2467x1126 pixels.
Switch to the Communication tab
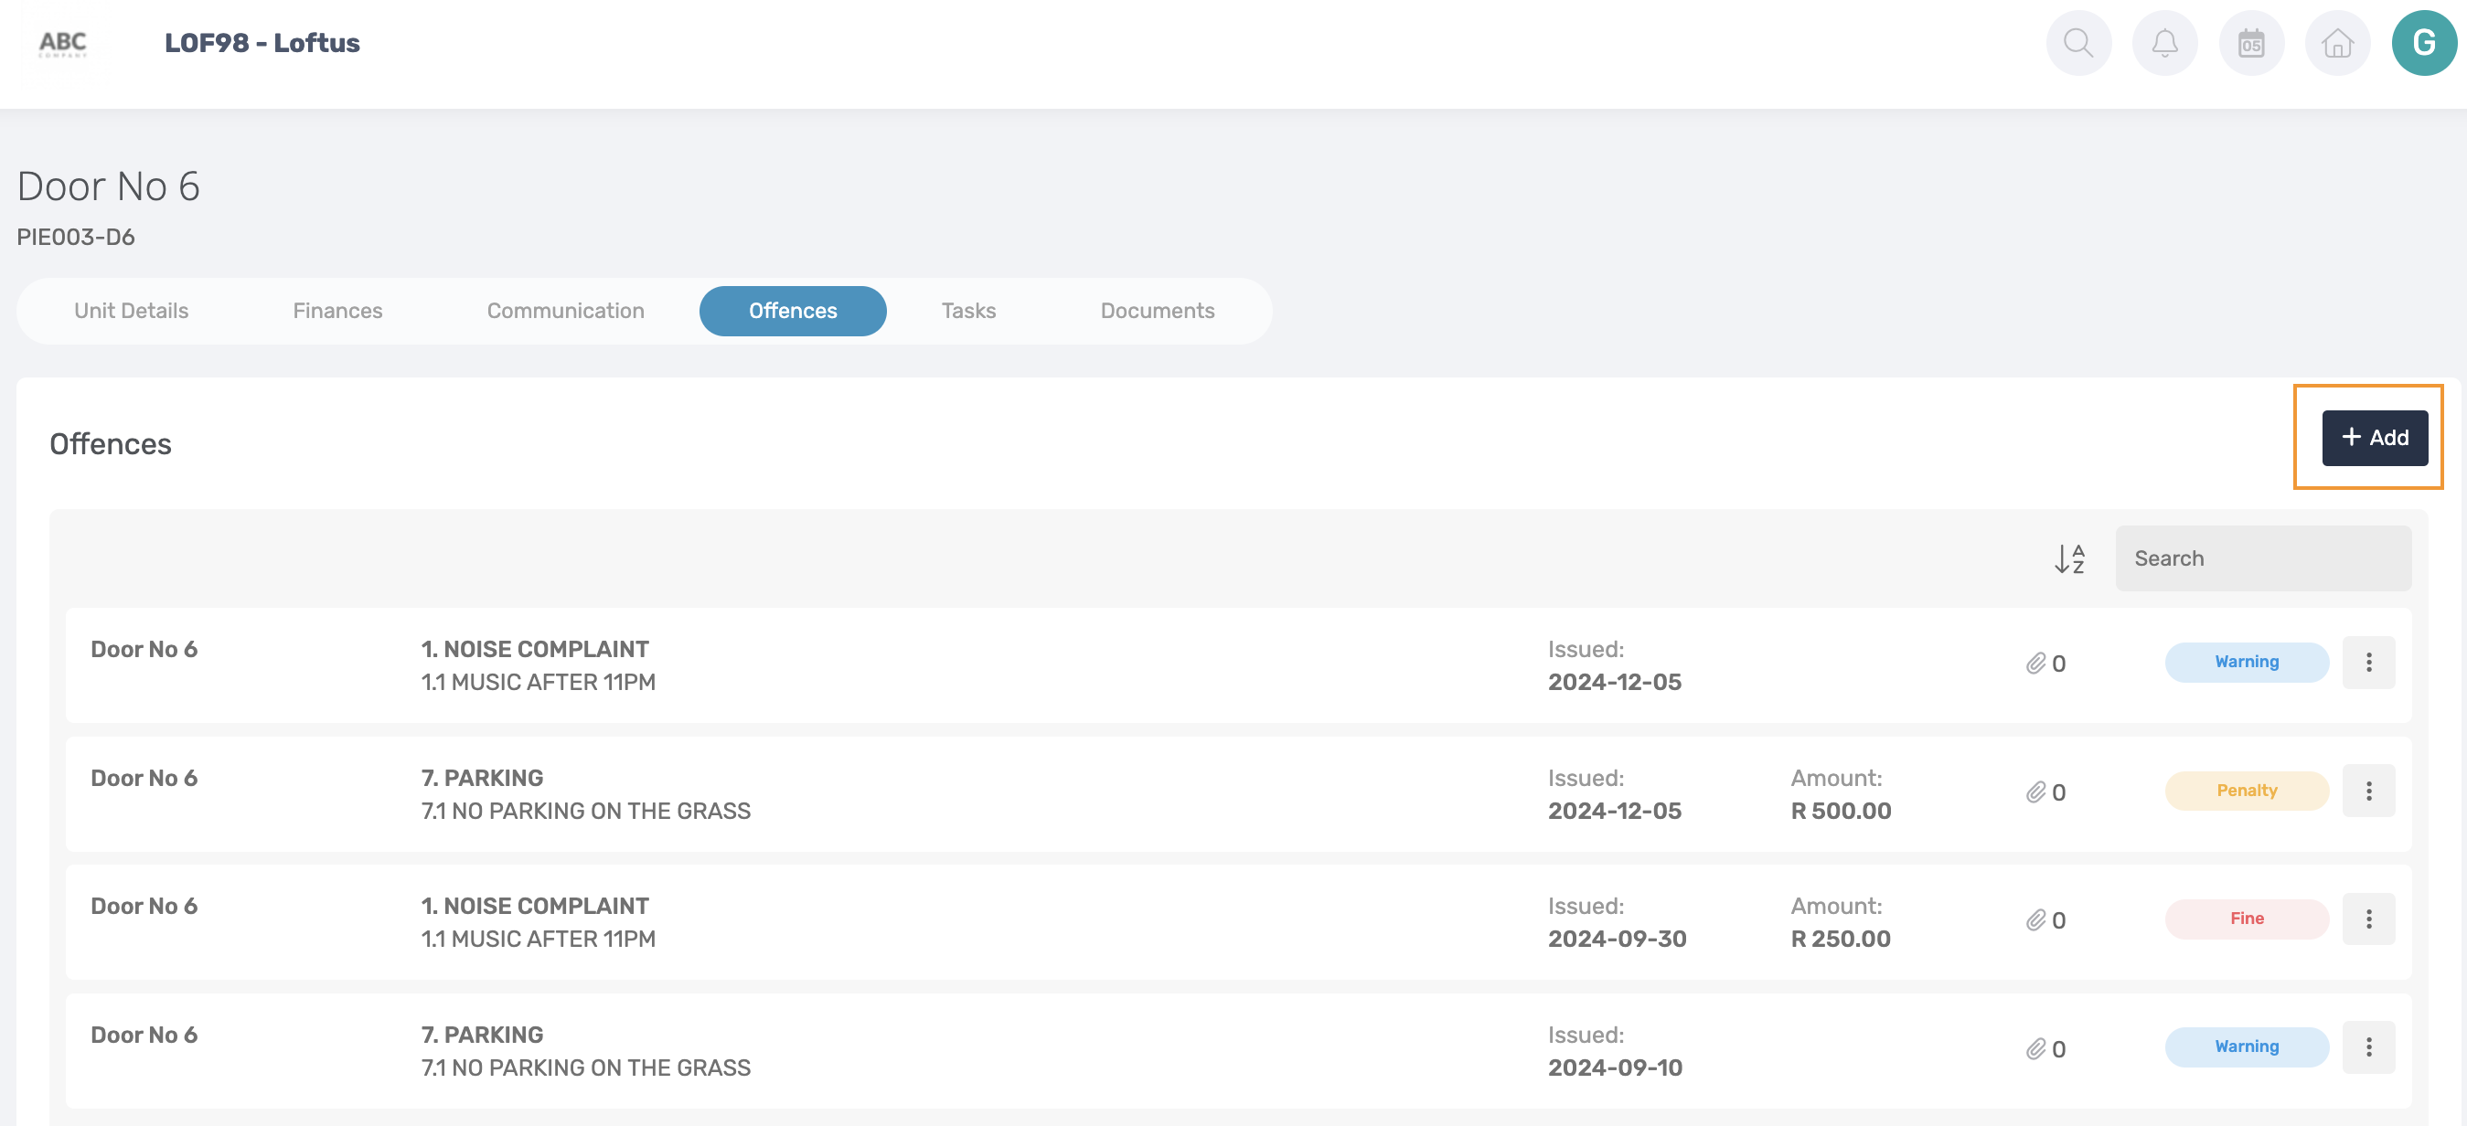(x=565, y=311)
